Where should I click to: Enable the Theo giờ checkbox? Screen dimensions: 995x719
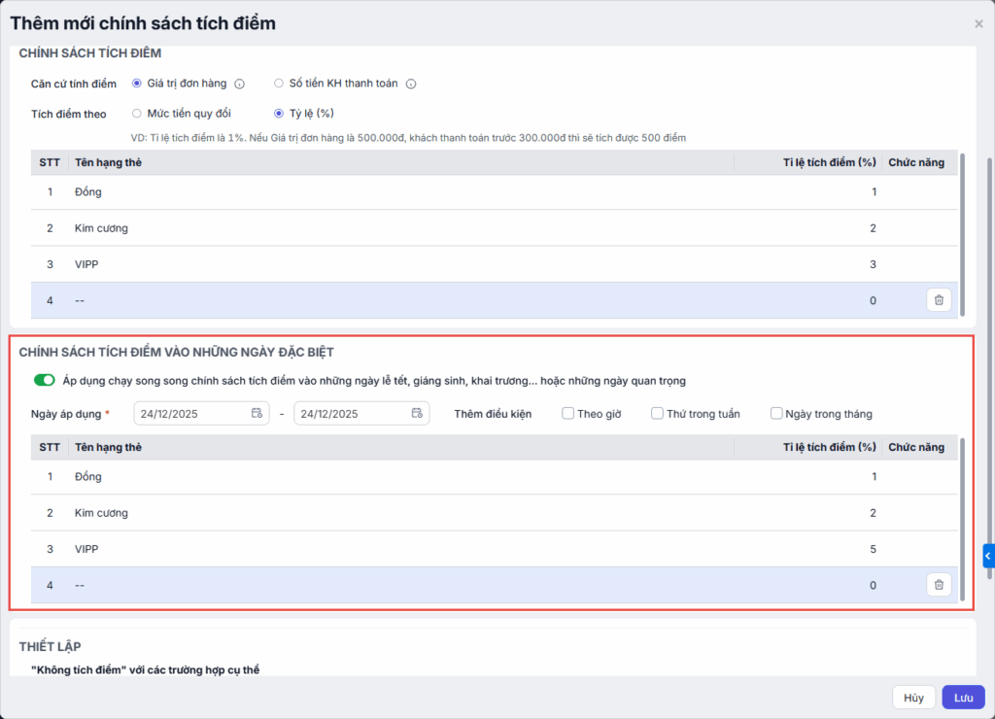567,413
